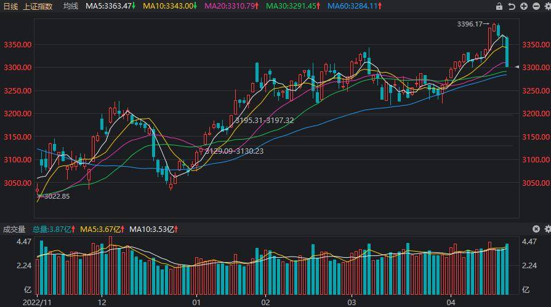
Task: Click the 3022.85 low price marker
Action: point(54,196)
